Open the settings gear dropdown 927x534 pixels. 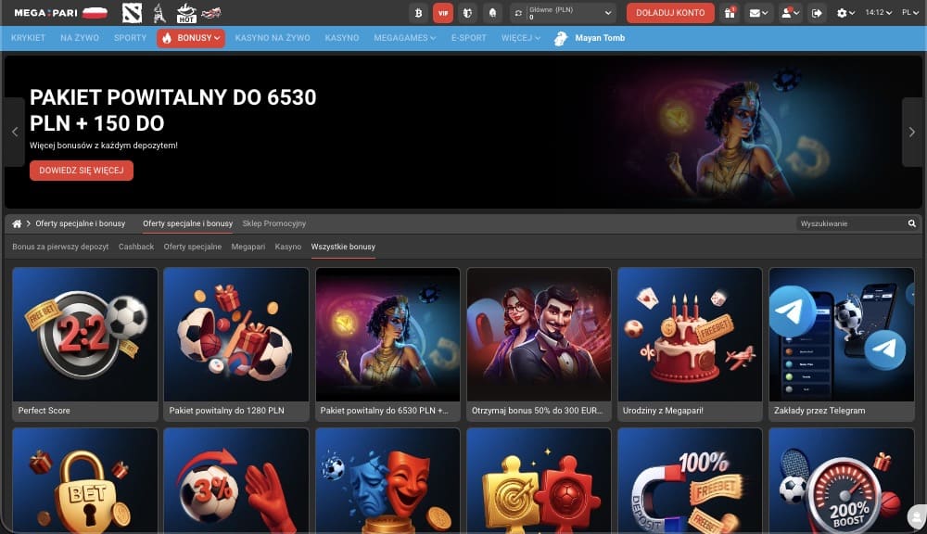coord(845,13)
